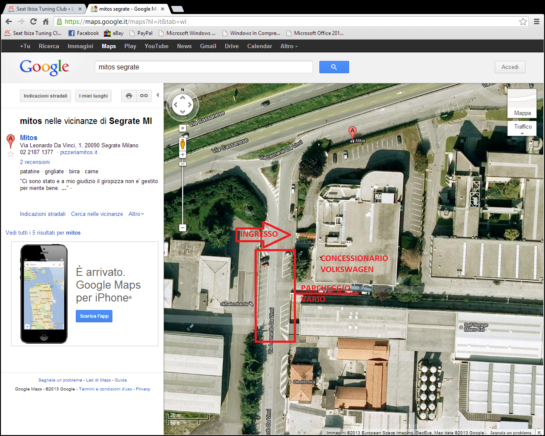
Task: Open News in the Google bar
Action: pyautogui.click(x=184, y=46)
